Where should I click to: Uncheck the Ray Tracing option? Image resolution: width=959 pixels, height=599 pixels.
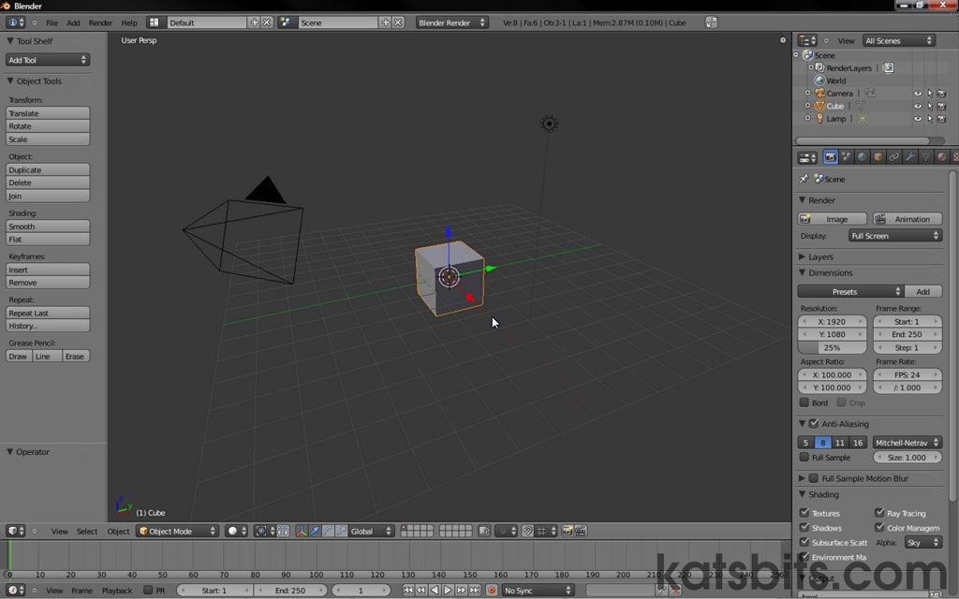(879, 513)
